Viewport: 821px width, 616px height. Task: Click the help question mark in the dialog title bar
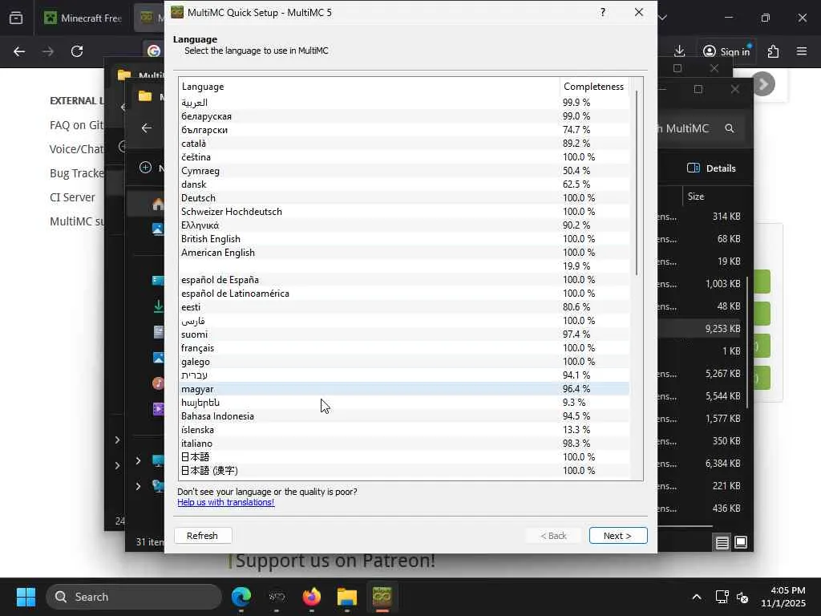click(x=603, y=12)
